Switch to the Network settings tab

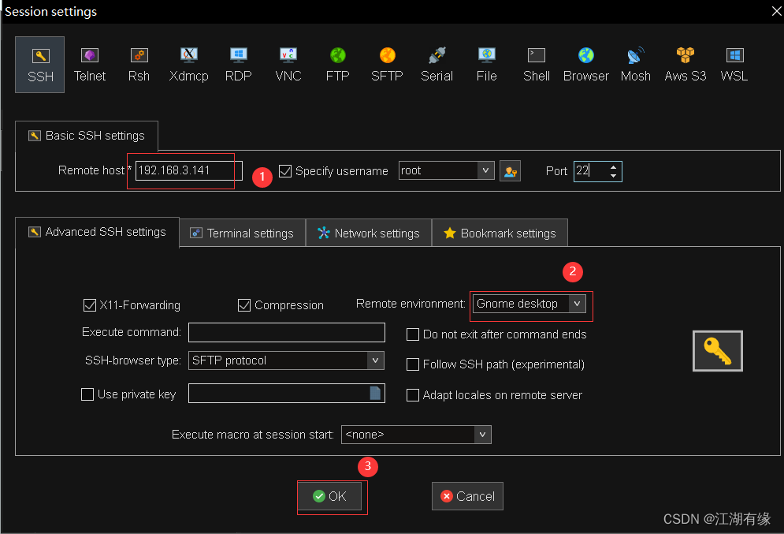tap(369, 233)
